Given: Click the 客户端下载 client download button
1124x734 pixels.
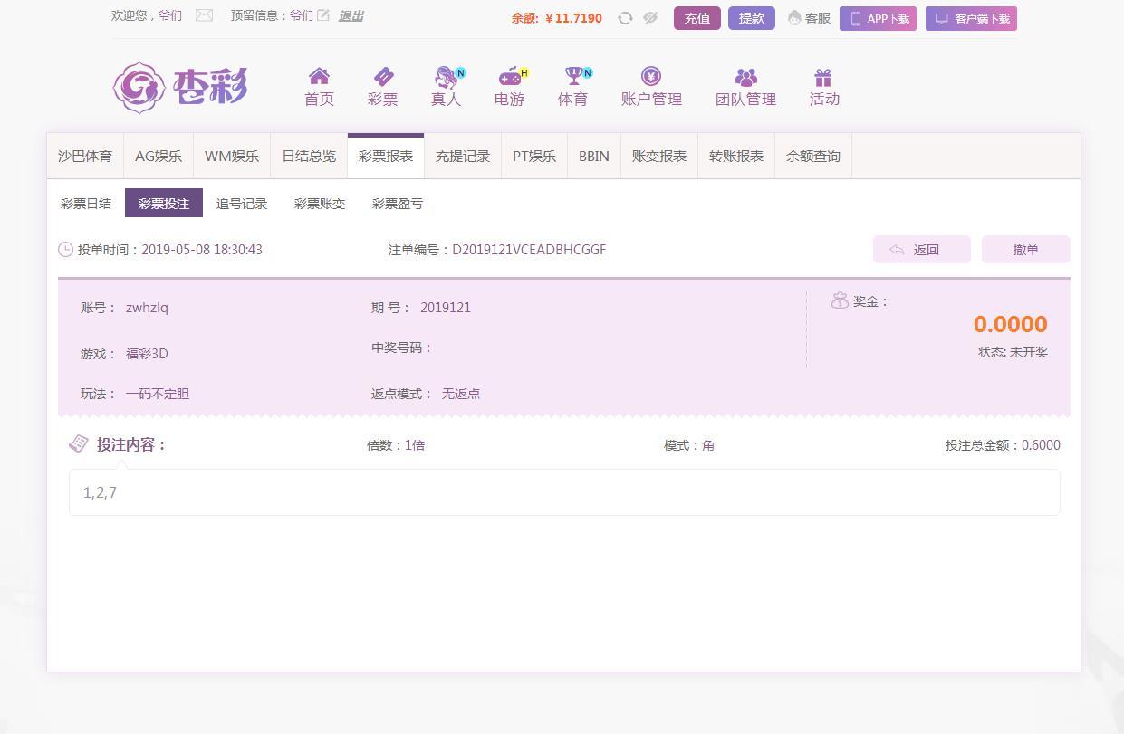Looking at the screenshot, I should click(971, 19).
